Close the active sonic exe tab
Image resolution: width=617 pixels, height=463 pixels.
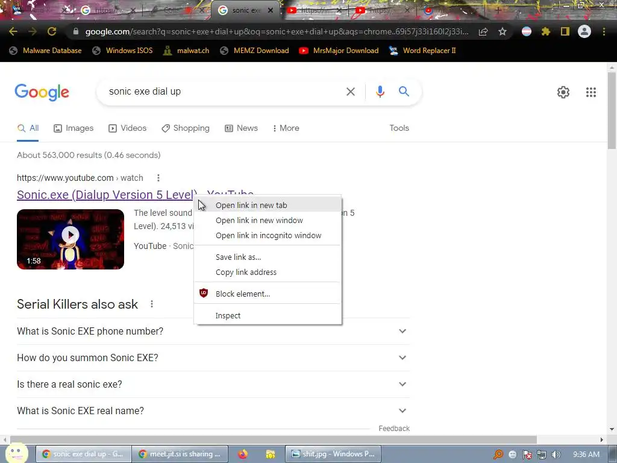click(271, 11)
